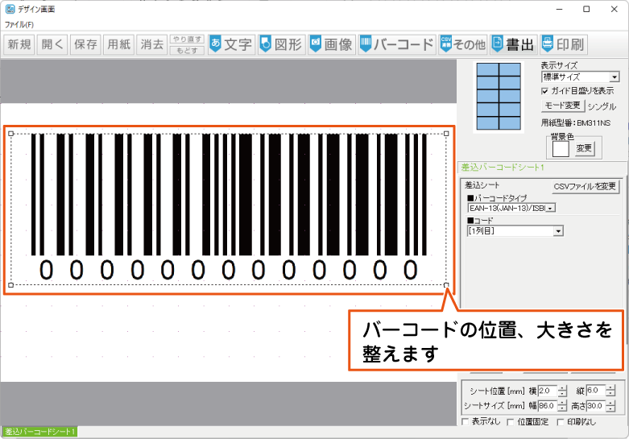Screen dimensions: 629x439
Task: Maximize the デザイン画面 window
Action: (x=586, y=9)
